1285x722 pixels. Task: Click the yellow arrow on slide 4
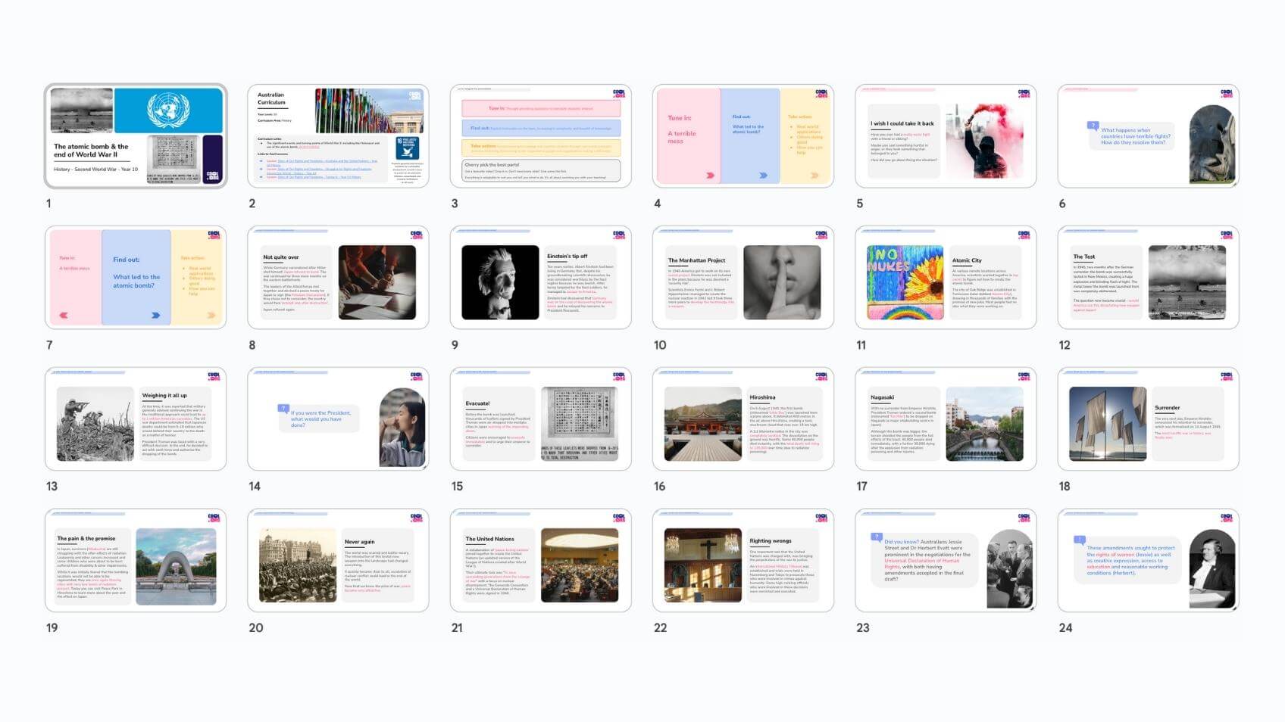814,175
